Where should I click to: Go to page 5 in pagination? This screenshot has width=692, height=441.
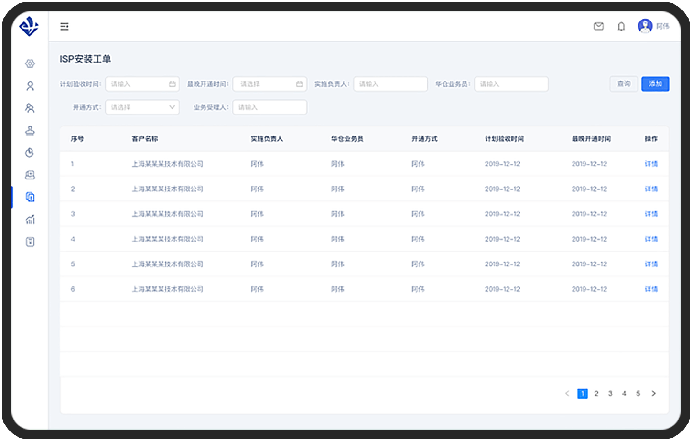(x=638, y=394)
